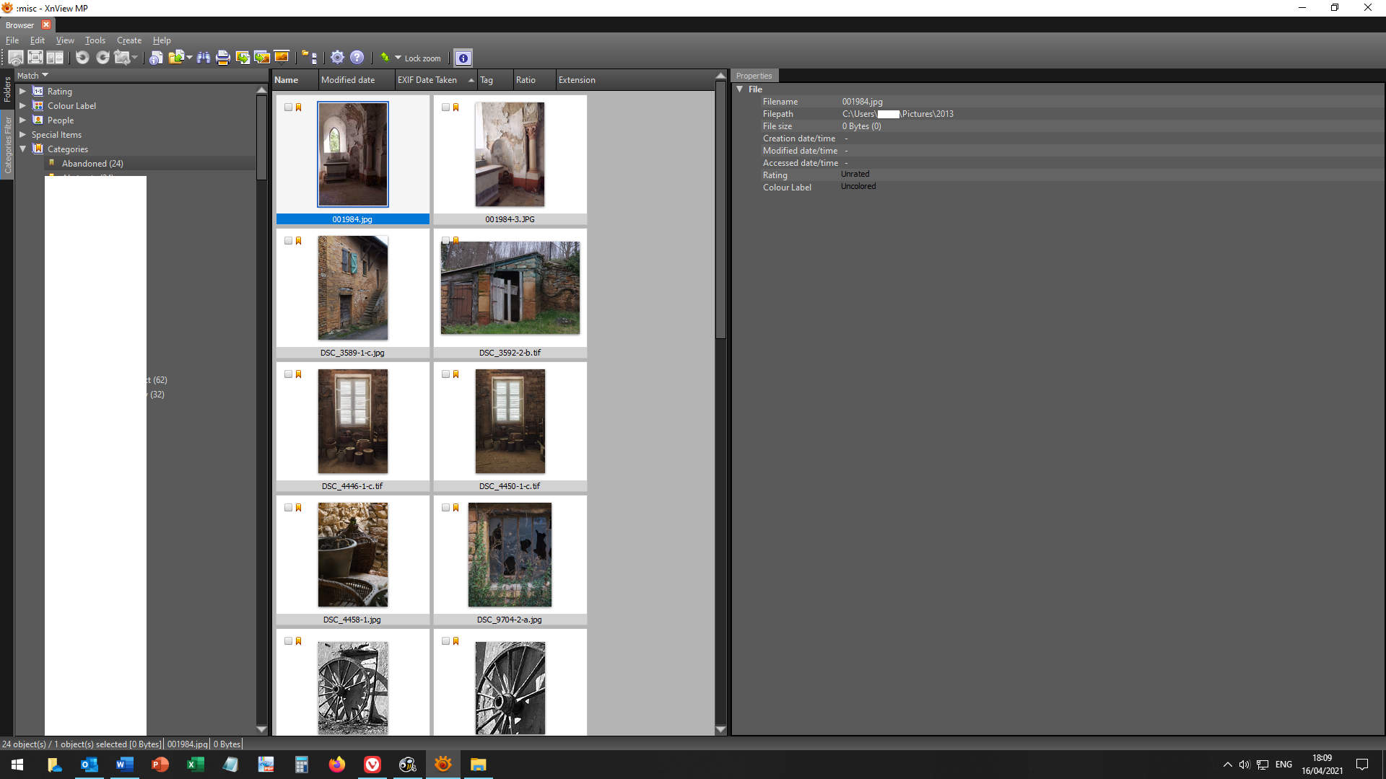
Task: Collapse the Categories tree node
Action: pos(22,149)
